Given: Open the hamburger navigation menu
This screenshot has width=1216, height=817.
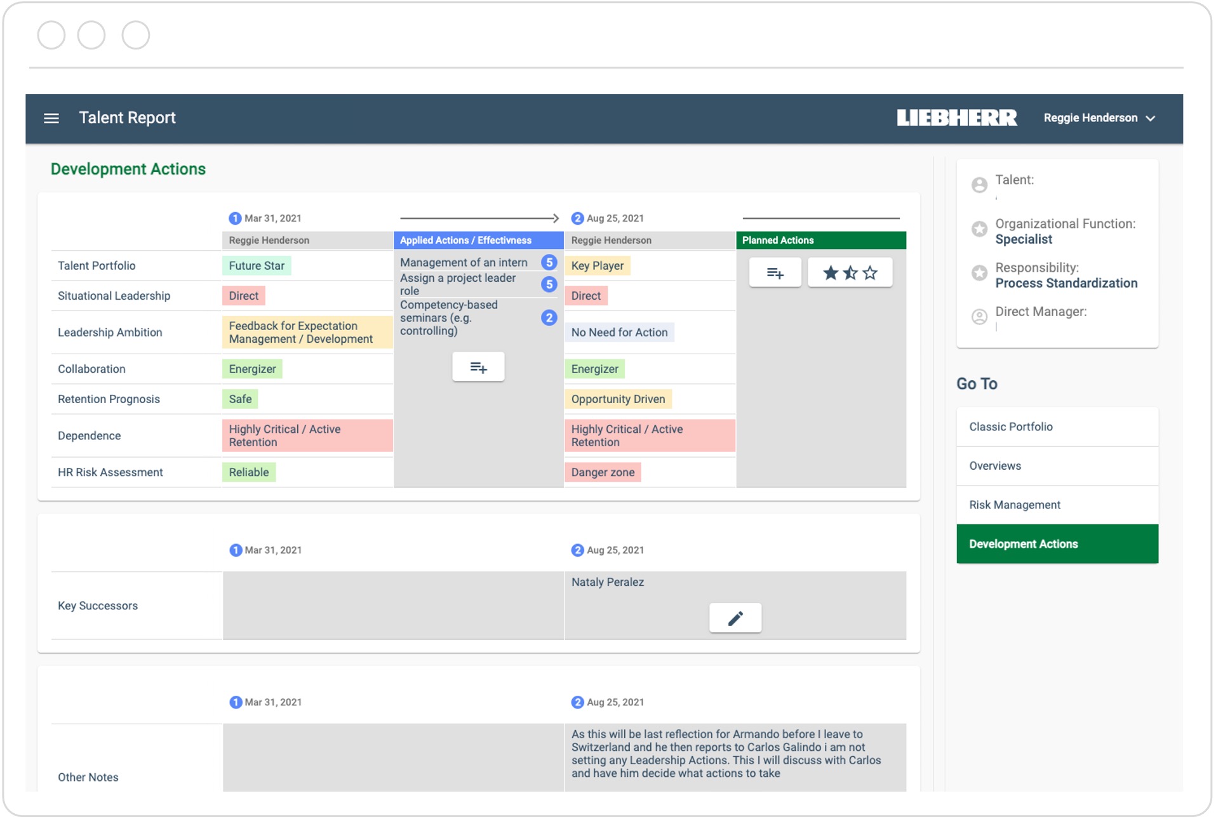Looking at the screenshot, I should [x=51, y=118].
